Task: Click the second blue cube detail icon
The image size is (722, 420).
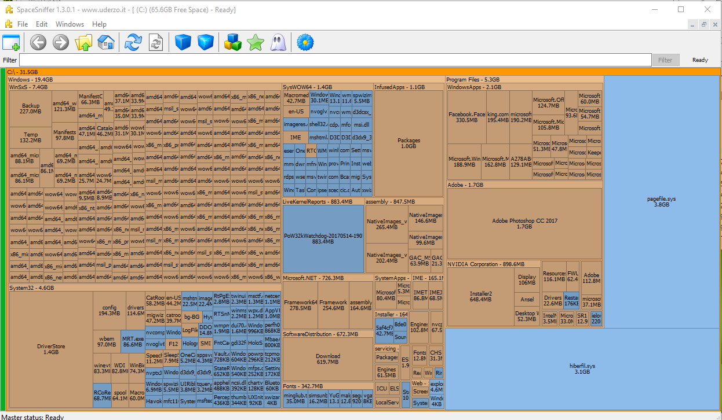Action: click(x=206, y=42)
